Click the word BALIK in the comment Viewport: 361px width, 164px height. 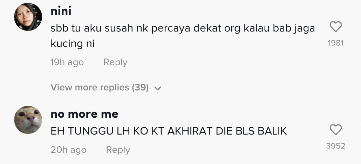coord(272,131)
